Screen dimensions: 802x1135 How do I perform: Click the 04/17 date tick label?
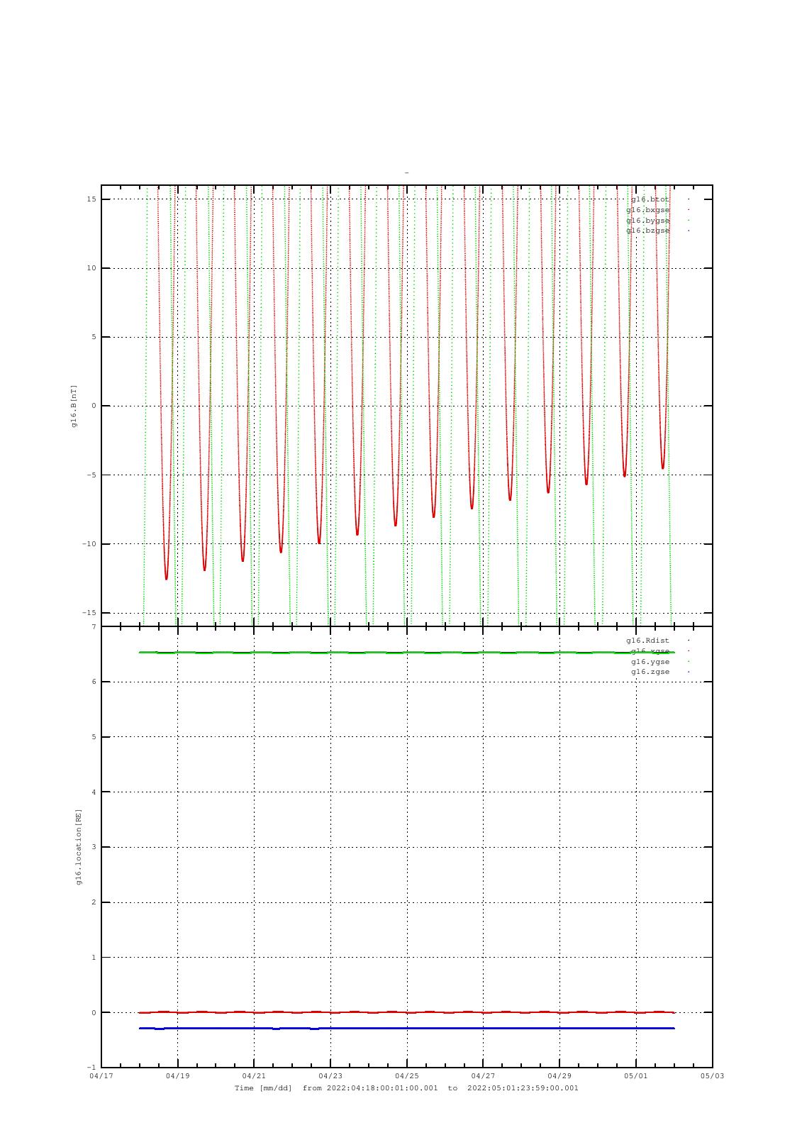click(x=101, y=1076)
